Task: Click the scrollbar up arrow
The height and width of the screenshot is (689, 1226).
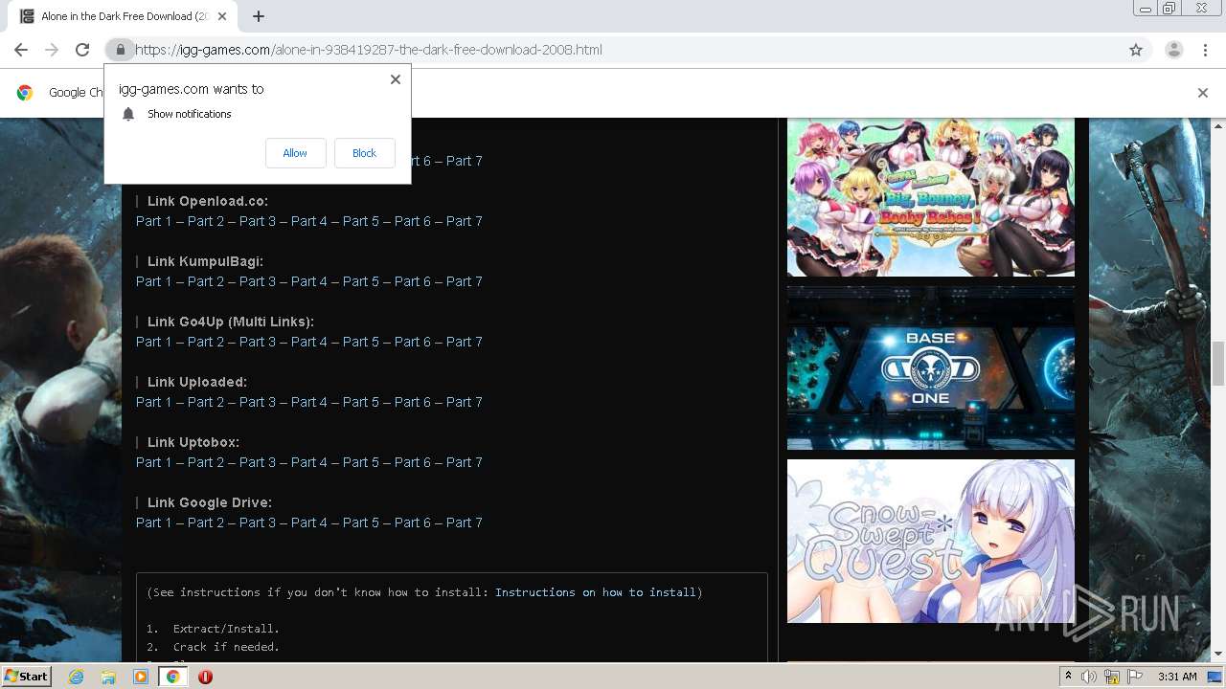Action: click(x=1218, y=125)
